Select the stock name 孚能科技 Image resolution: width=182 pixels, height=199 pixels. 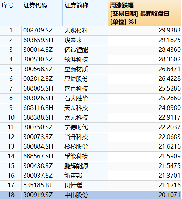coord(76,156)
